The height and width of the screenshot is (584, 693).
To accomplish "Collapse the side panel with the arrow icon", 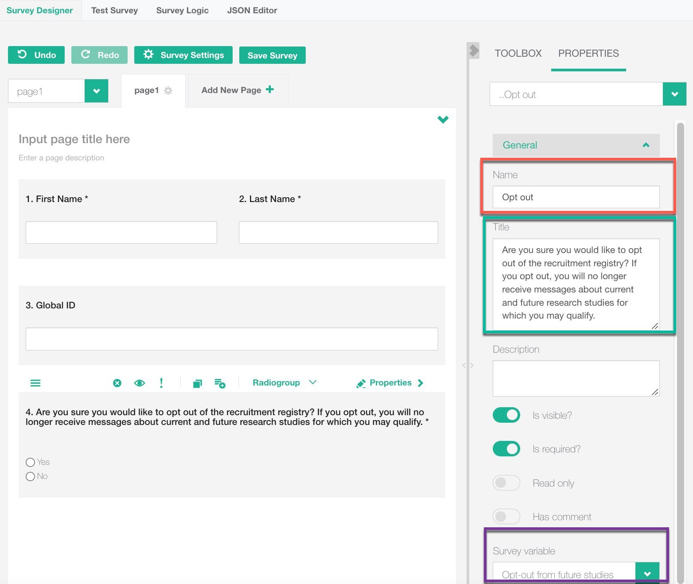I will coord(474,51).
